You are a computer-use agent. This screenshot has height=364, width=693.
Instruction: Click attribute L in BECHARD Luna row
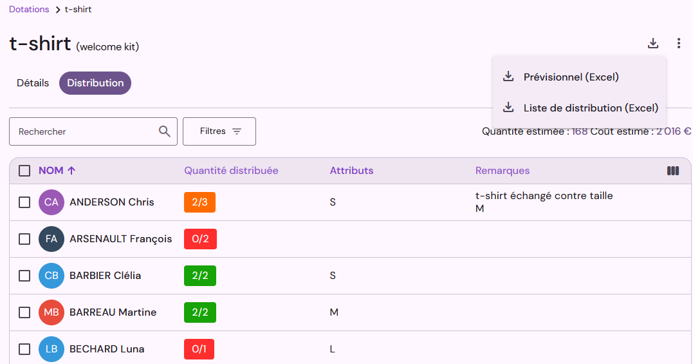tap(333, 349)
